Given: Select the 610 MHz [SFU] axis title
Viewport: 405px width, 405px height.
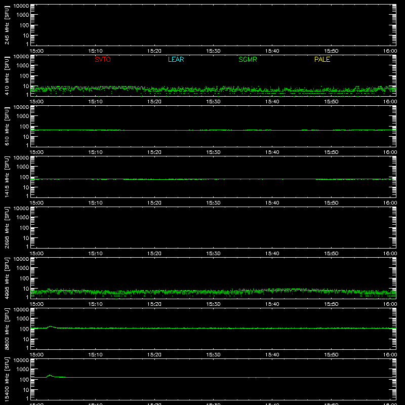Looking at the screenshot, I should pos(7,127).
